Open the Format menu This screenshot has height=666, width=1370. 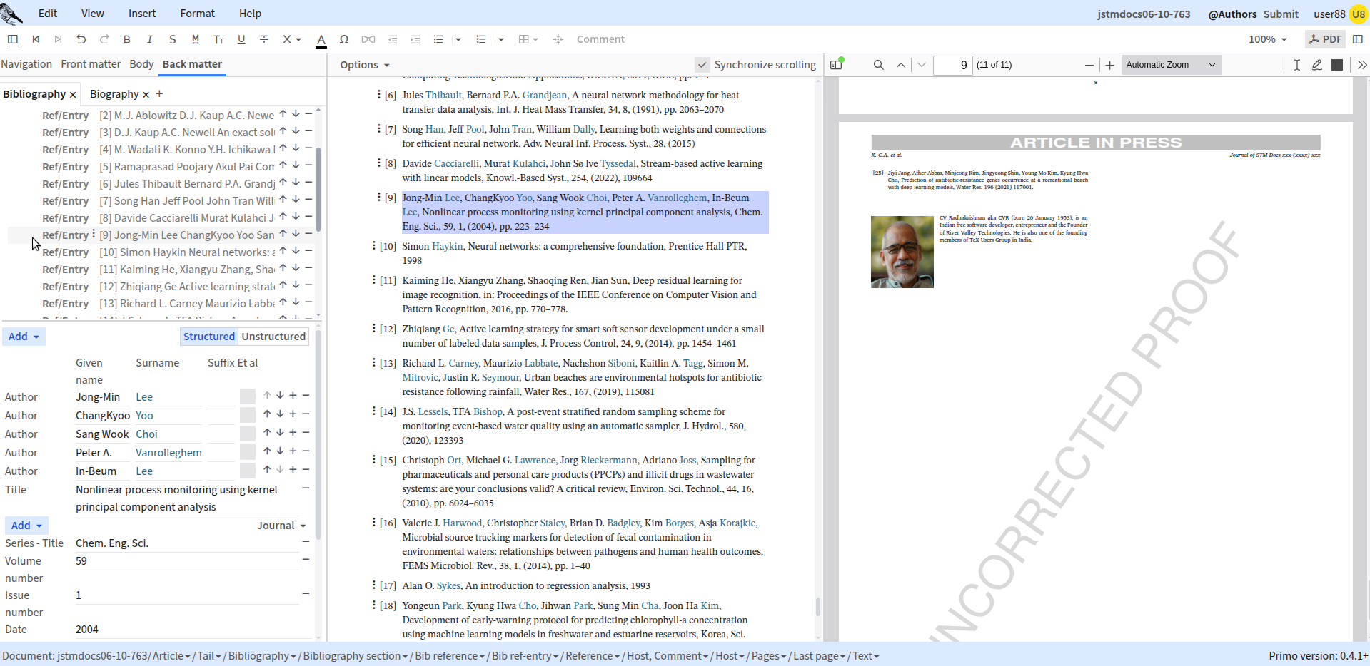198,14
